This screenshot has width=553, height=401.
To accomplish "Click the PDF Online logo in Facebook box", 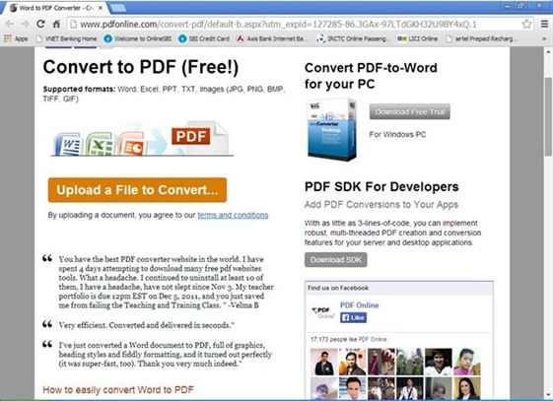I will [323, 312].
